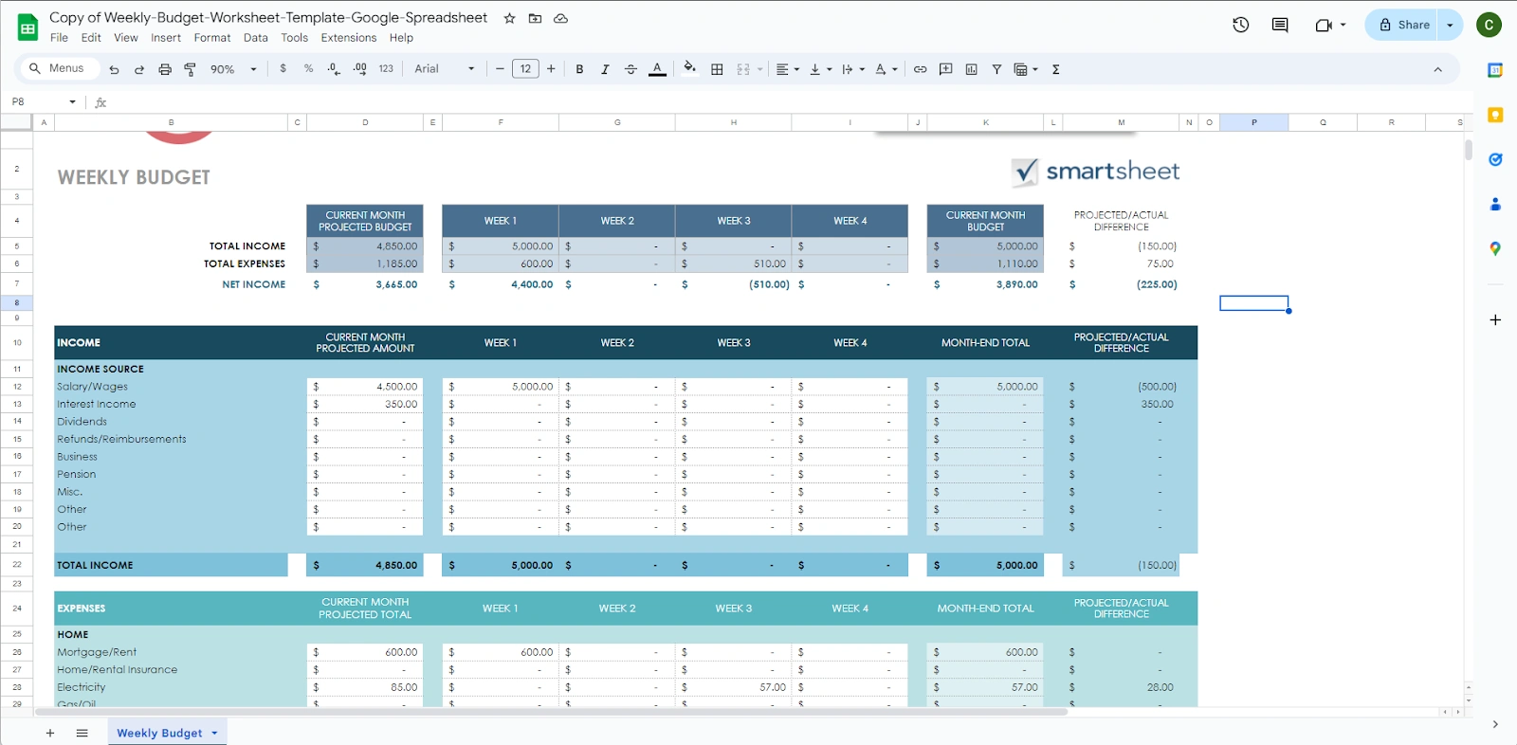Screen dimensions: 1517x745
Task: Open the Format menu
Action: tap(212, 38)
